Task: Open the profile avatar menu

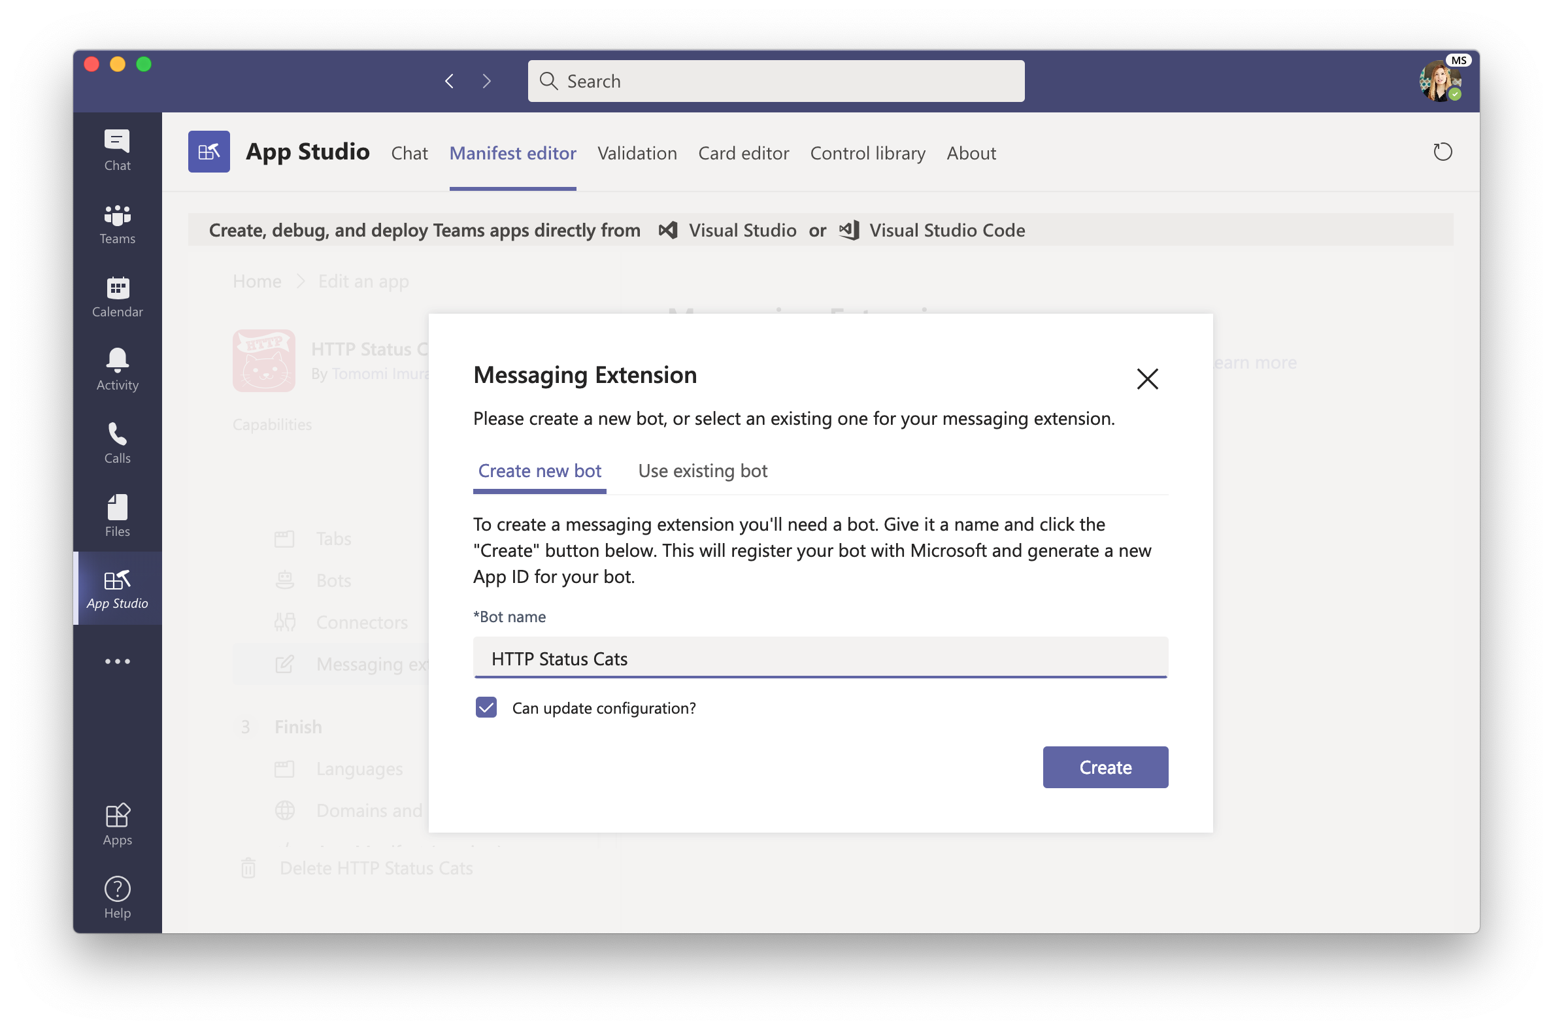Action: (x=1439, y=82)
